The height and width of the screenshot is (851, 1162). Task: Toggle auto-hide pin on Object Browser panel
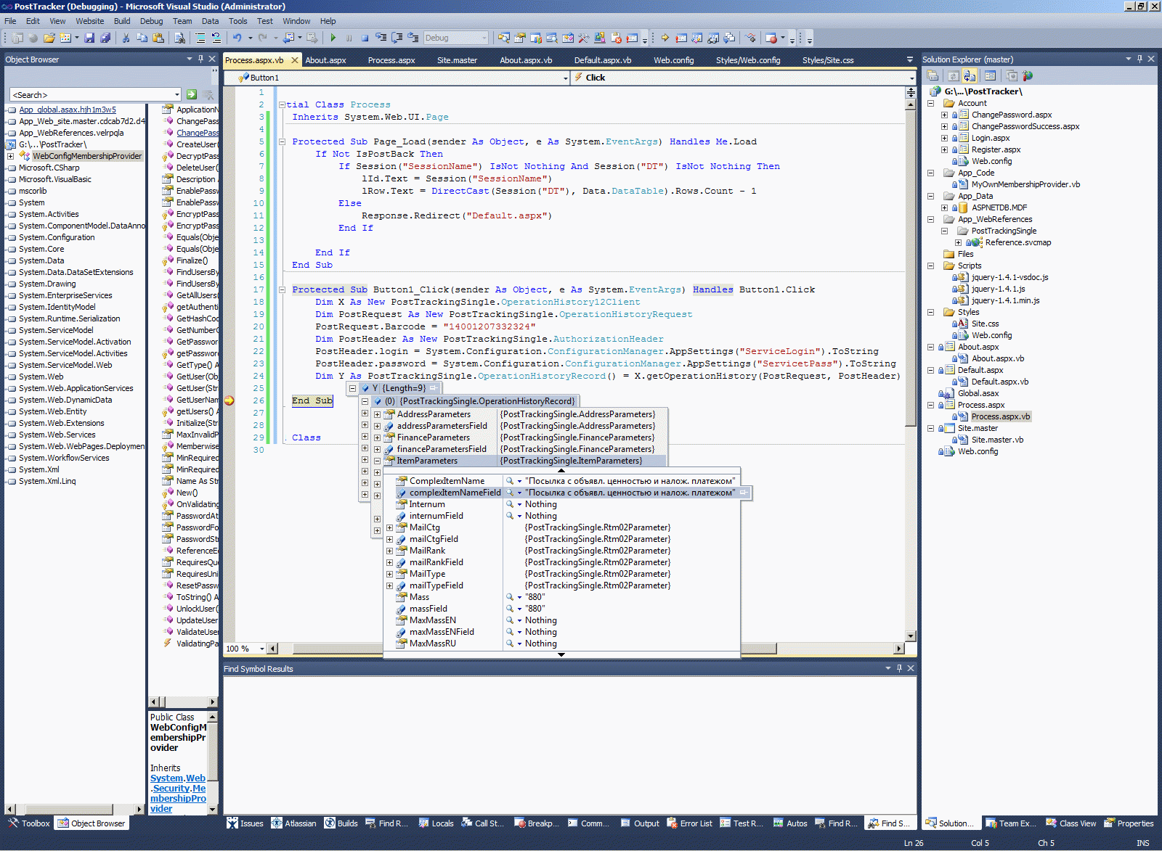point(200,59)
